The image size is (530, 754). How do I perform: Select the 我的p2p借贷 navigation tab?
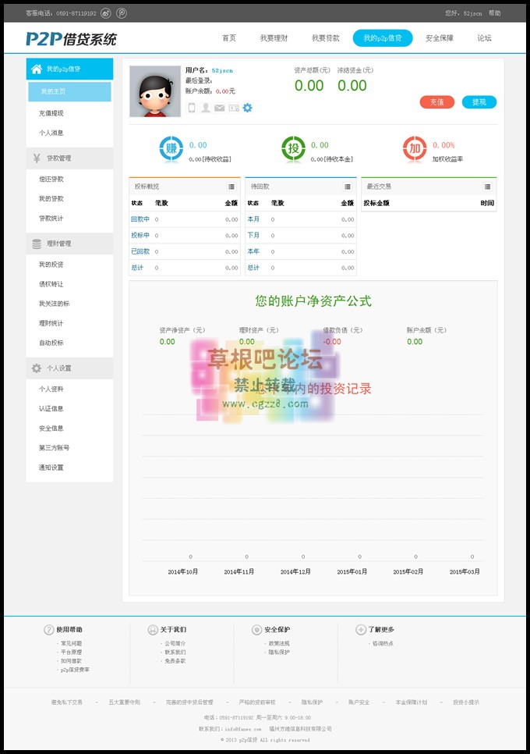(x=383, y=38)
